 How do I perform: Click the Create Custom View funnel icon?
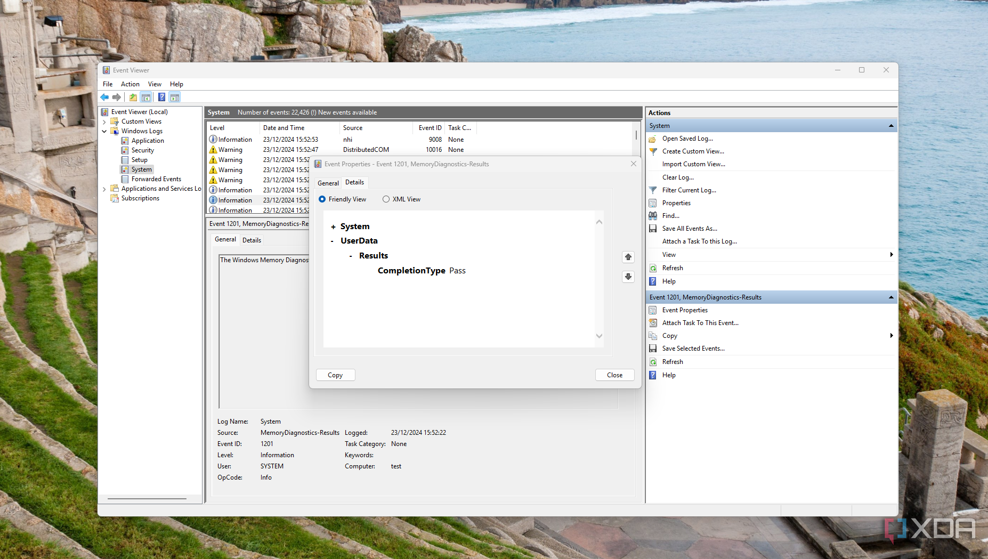pos(653,151)
